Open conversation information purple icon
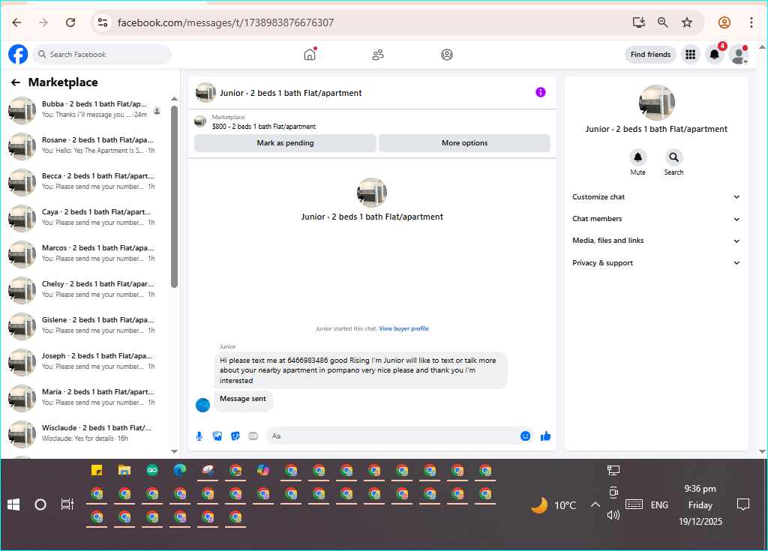768x551 pixels. 540,92
